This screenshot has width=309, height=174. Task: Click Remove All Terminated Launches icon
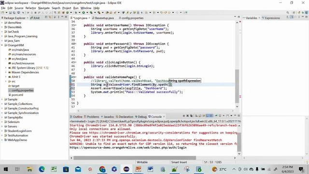tap(191, 116)
